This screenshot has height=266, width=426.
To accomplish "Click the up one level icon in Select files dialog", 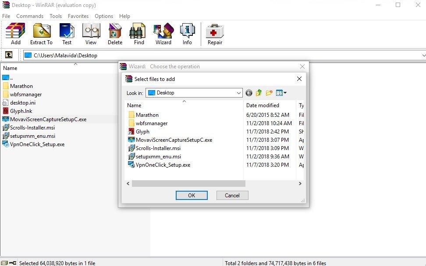I will 259,93.
